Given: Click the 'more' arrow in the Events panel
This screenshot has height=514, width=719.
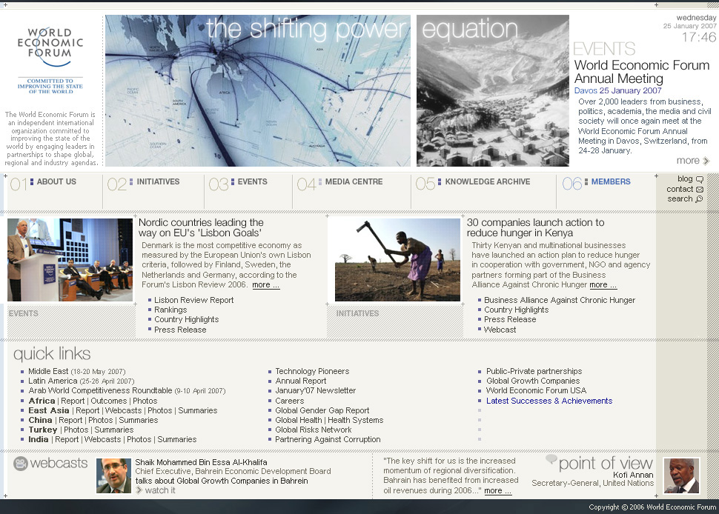Looking at the screenshot, I should point(706,161).
